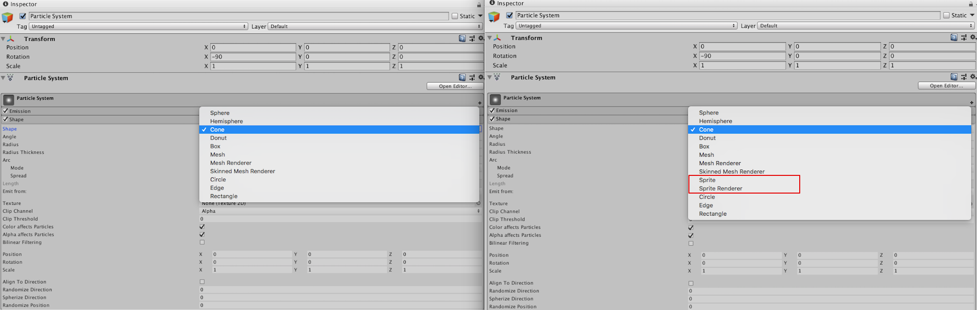
Task: Click left Inspector tab
Action: click(x=20, y=4)
